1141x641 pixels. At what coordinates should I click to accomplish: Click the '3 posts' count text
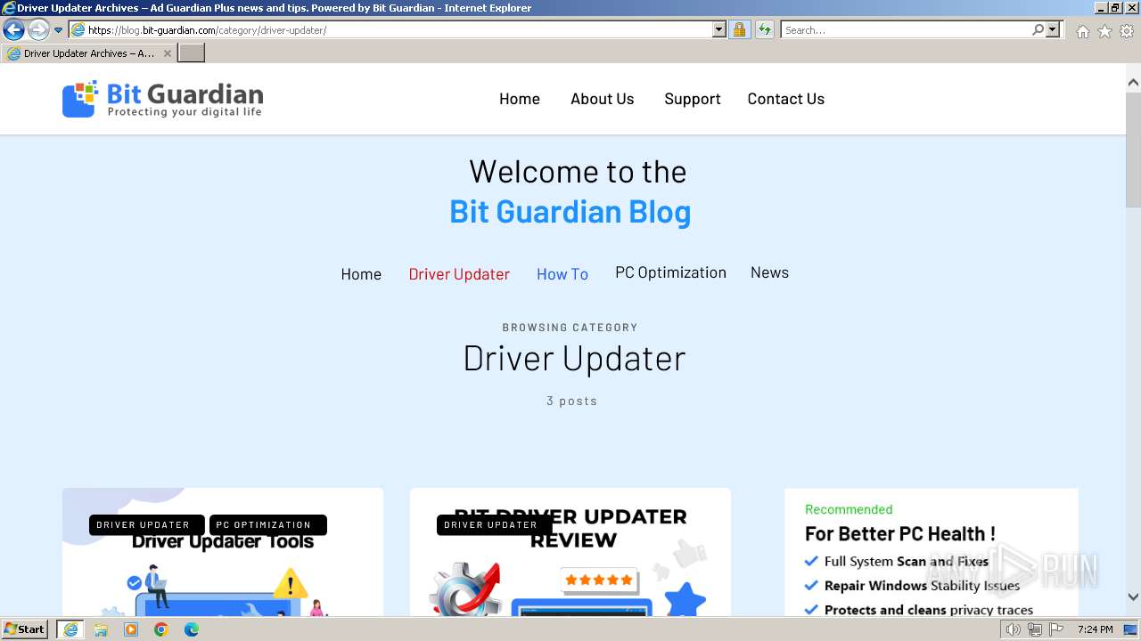572,401
